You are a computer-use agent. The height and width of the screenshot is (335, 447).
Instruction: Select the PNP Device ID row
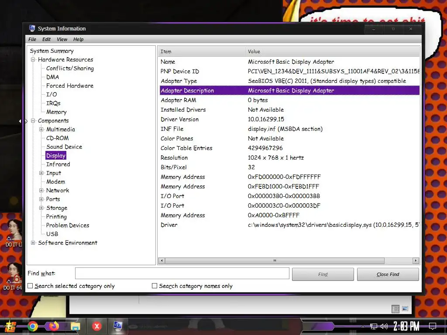(289, 72)
